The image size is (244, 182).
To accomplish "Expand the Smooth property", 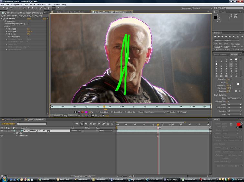I will tap(6, 29).
